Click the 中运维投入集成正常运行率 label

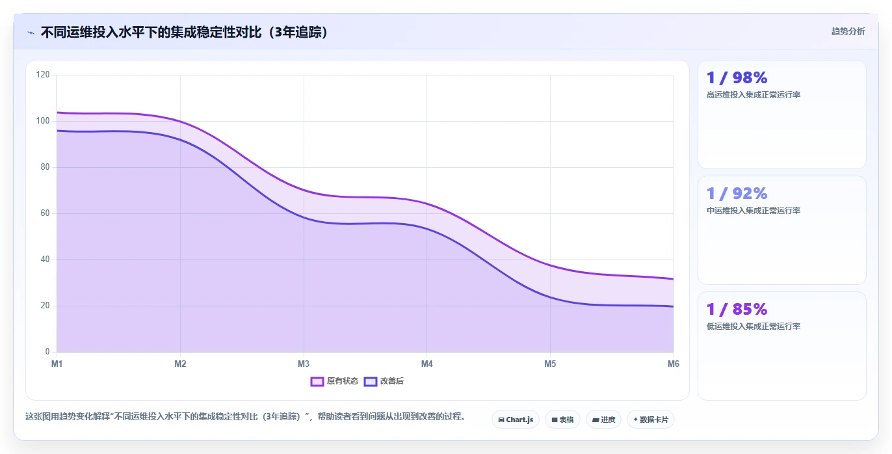point(754,211)
